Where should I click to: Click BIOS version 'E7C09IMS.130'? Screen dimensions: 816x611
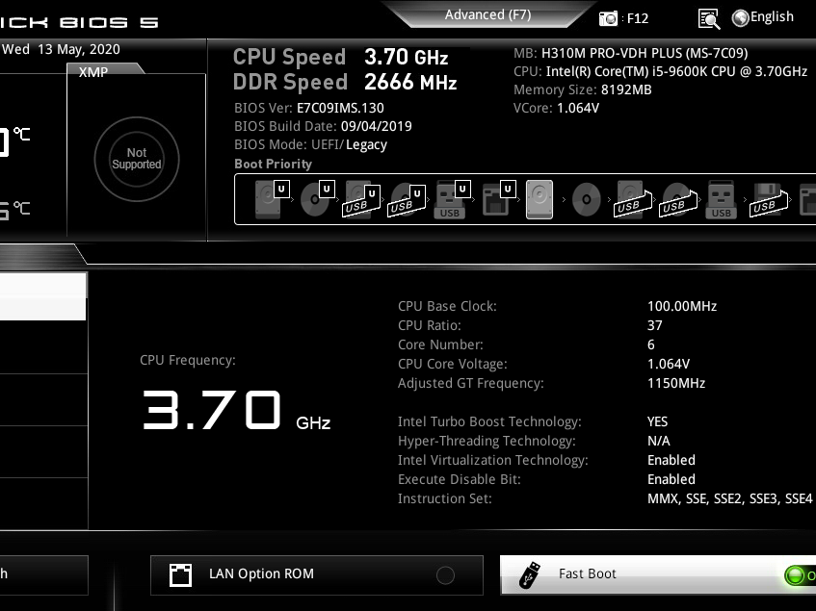(x=340, y=108)
